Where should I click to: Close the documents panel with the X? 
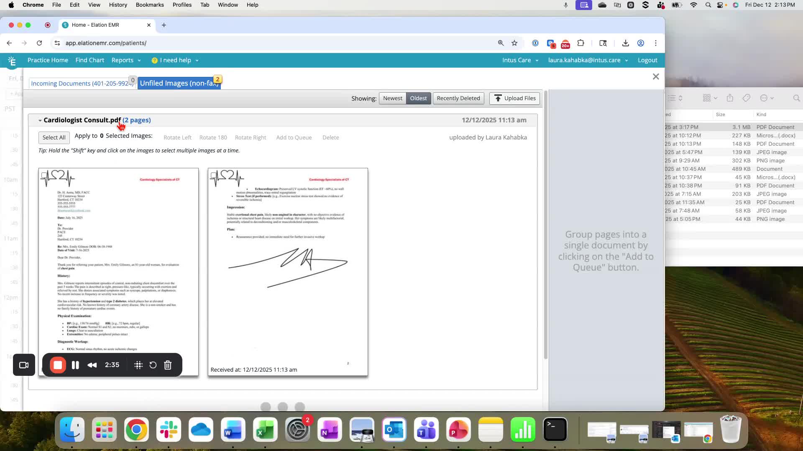[x=656, y=76]
